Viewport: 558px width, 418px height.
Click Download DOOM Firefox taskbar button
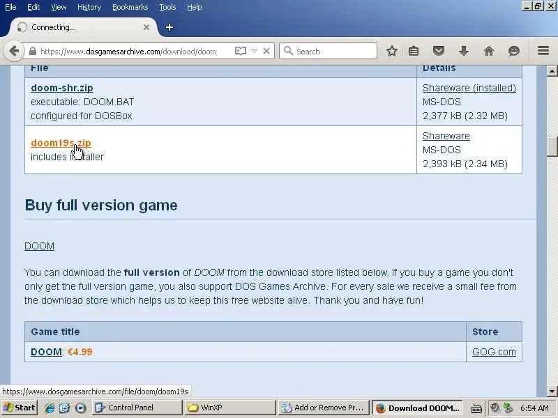417,408
